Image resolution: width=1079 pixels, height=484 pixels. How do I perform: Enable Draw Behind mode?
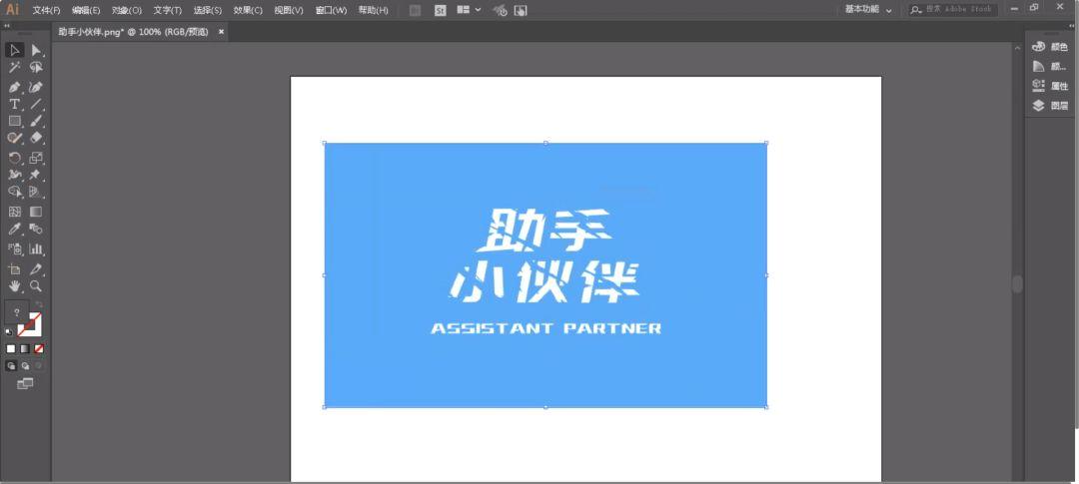pyautogui.click(x=25, y=366)
